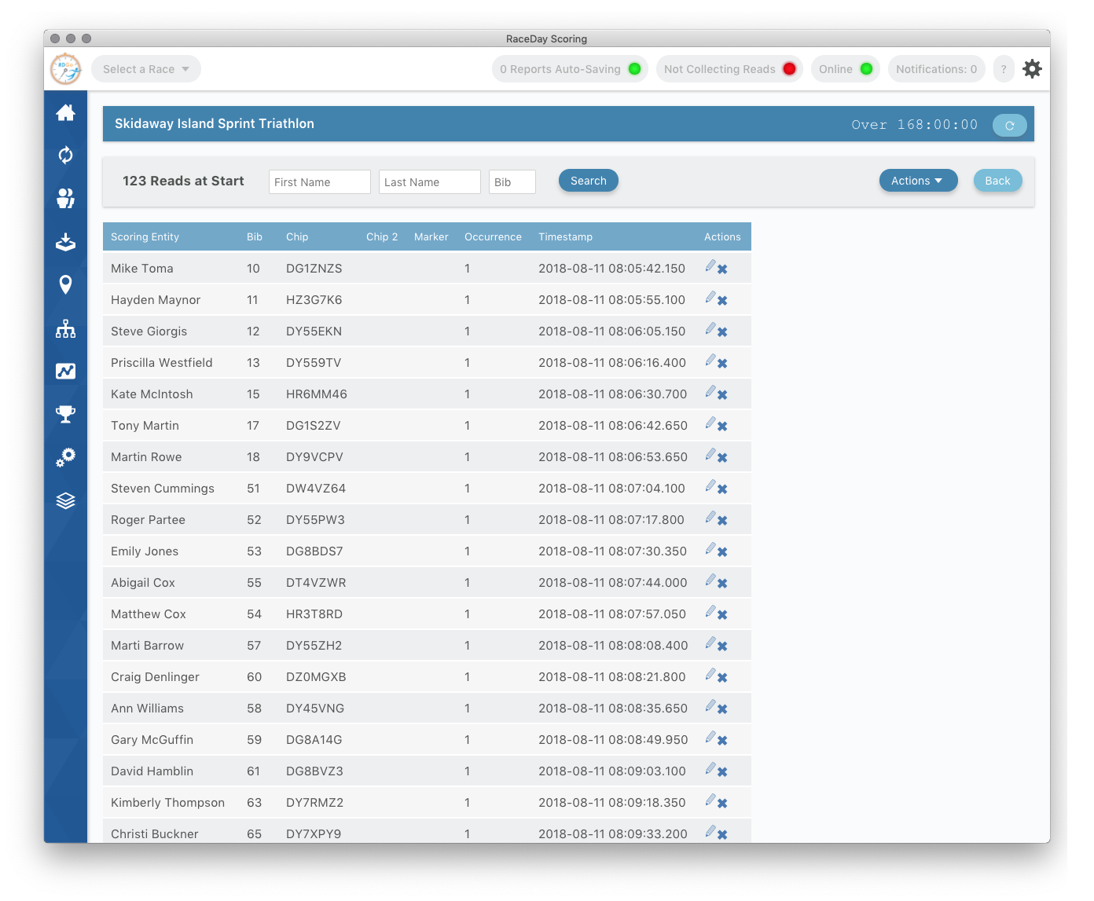Delete Steve Giorgis's read
This screenshot has height=901, width=1094.
click(722, 332)
